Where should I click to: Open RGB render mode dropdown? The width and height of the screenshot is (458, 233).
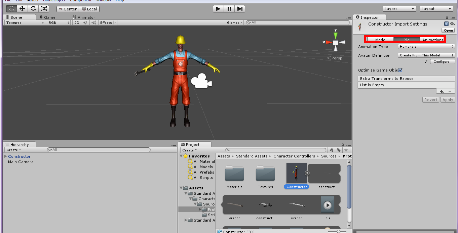click(59, 22)
